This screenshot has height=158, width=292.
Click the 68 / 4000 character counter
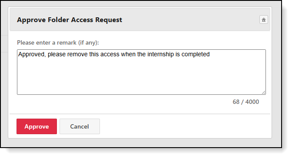click(246, 102)
